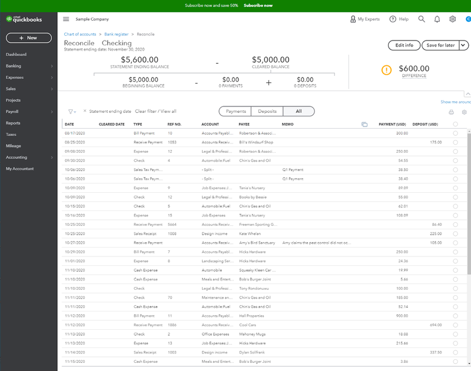Open Projects in sidebar
The height and width of the screenshot is (371, 471).
tap(13, 100)
